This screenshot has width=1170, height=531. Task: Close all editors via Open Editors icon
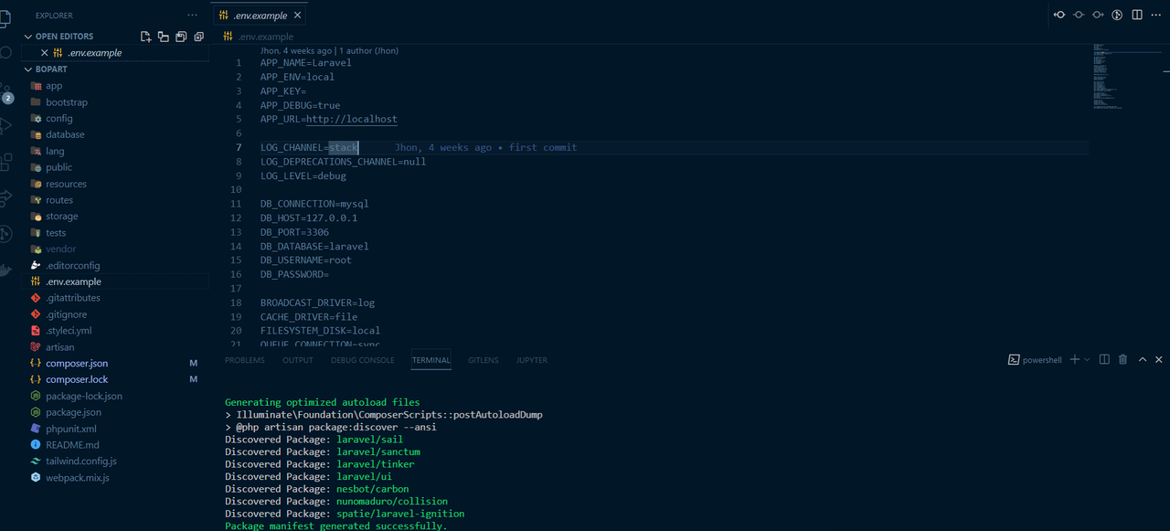198,37
